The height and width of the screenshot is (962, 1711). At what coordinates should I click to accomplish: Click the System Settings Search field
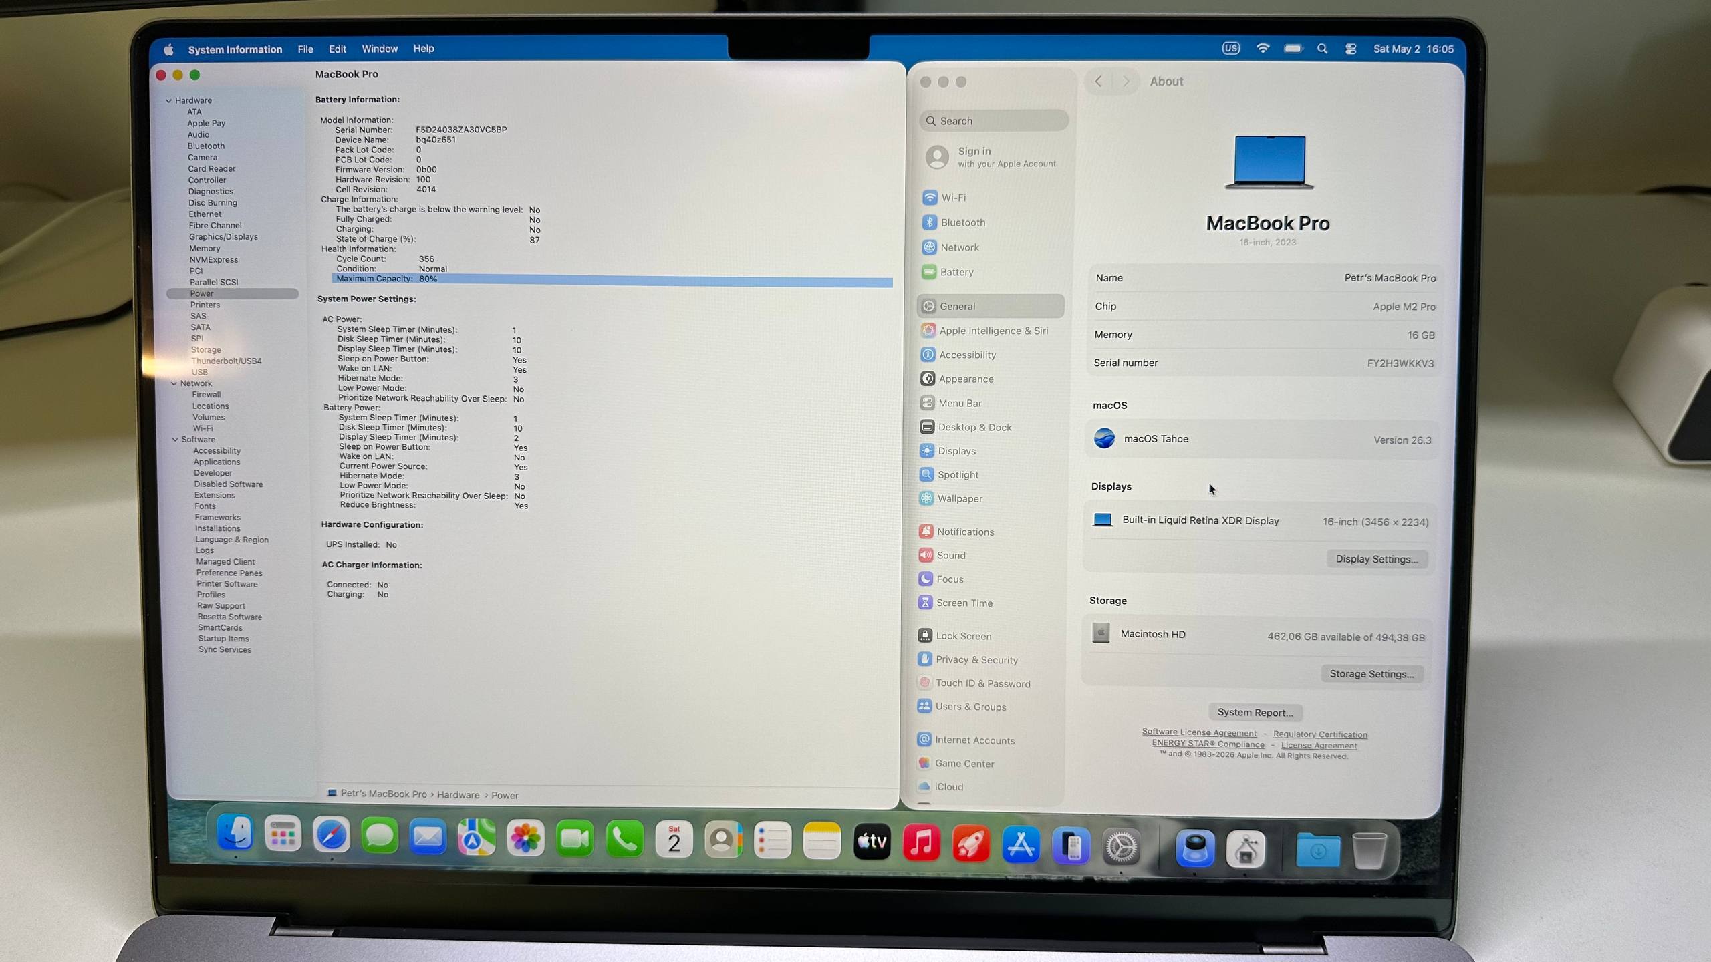(994, 121)
